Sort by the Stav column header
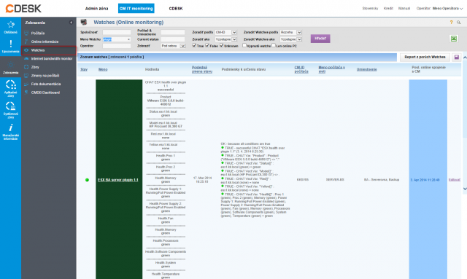This screenshot has width=467, height=279. point(84,69)
